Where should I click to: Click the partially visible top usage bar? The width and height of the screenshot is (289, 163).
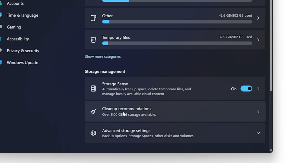coord(177,1)
